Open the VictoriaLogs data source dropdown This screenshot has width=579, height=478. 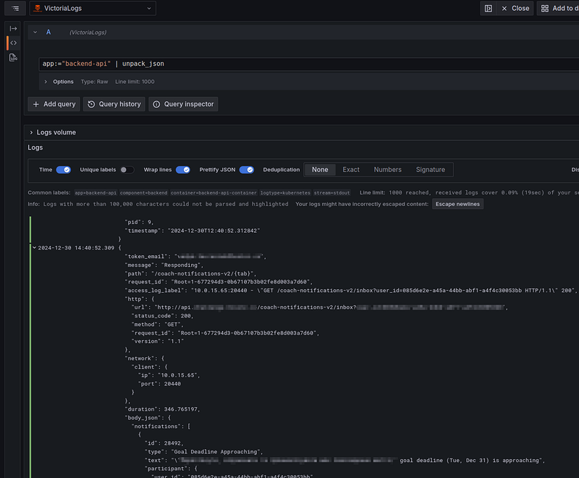(x=93, y=8)
